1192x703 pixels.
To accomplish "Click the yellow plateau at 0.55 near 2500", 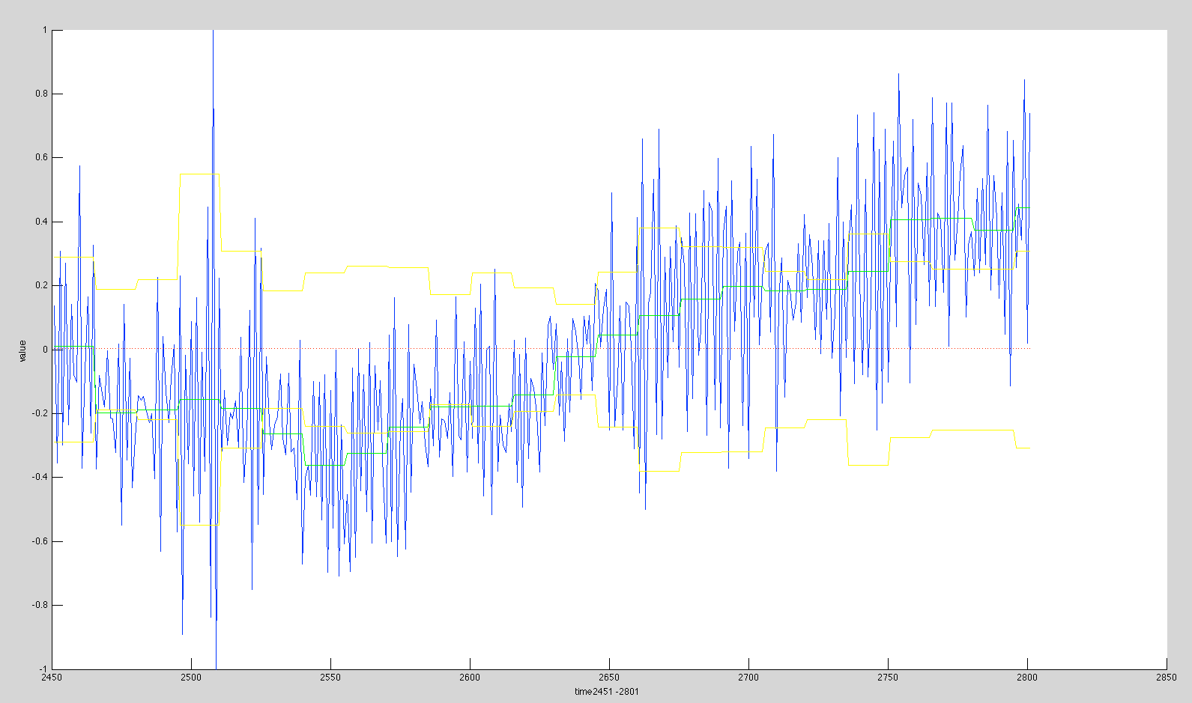I will (199, 174).
